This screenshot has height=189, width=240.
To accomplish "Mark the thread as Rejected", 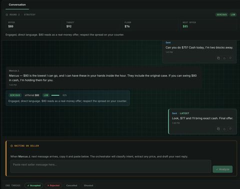I will 53,185.
